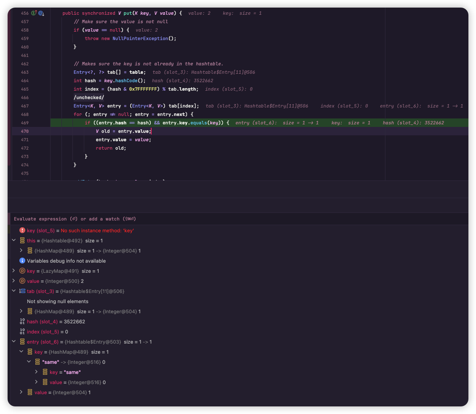Click the field icon beside key = "same"
Viewport: 476px width, 414px height.
tap(45, 372)
